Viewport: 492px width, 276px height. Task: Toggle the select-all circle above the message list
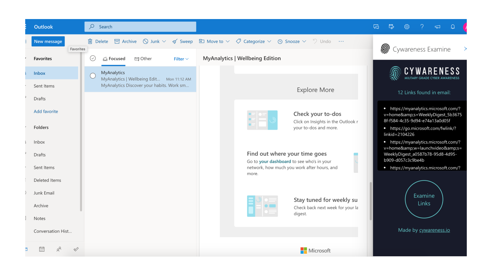93,58
